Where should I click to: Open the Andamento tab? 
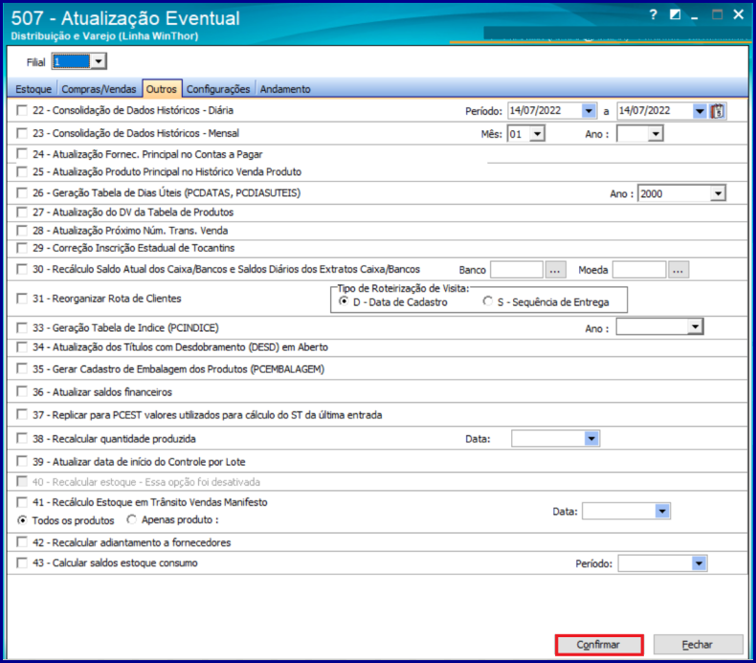coord(285,89)
